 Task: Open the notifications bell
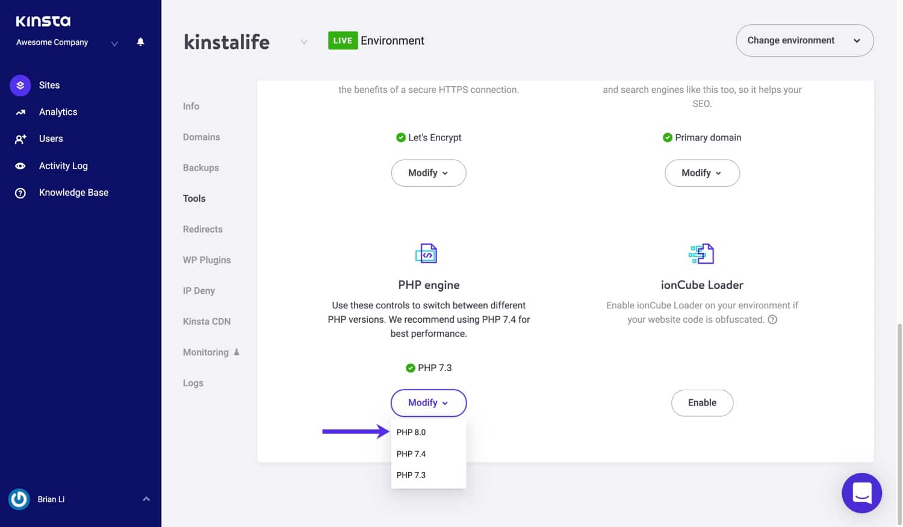[x=140, y=42]
